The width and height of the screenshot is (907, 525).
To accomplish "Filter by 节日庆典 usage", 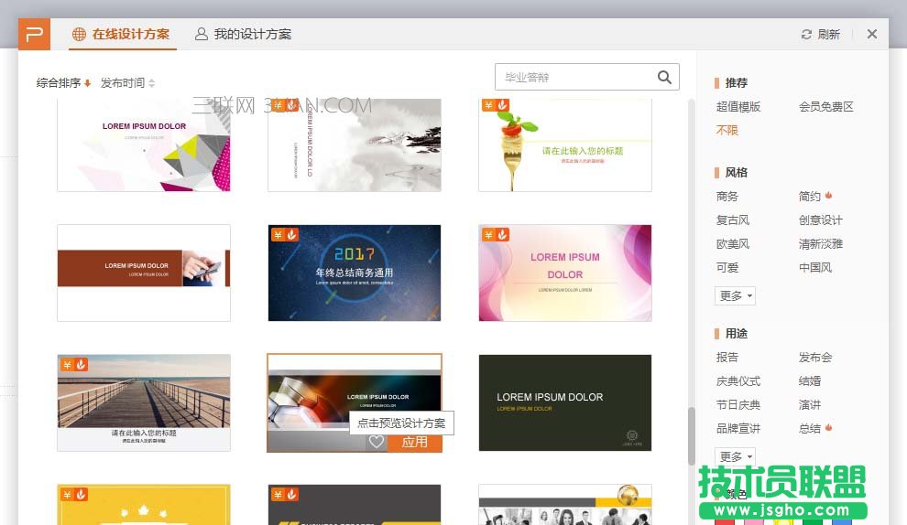I will [738, 404].
